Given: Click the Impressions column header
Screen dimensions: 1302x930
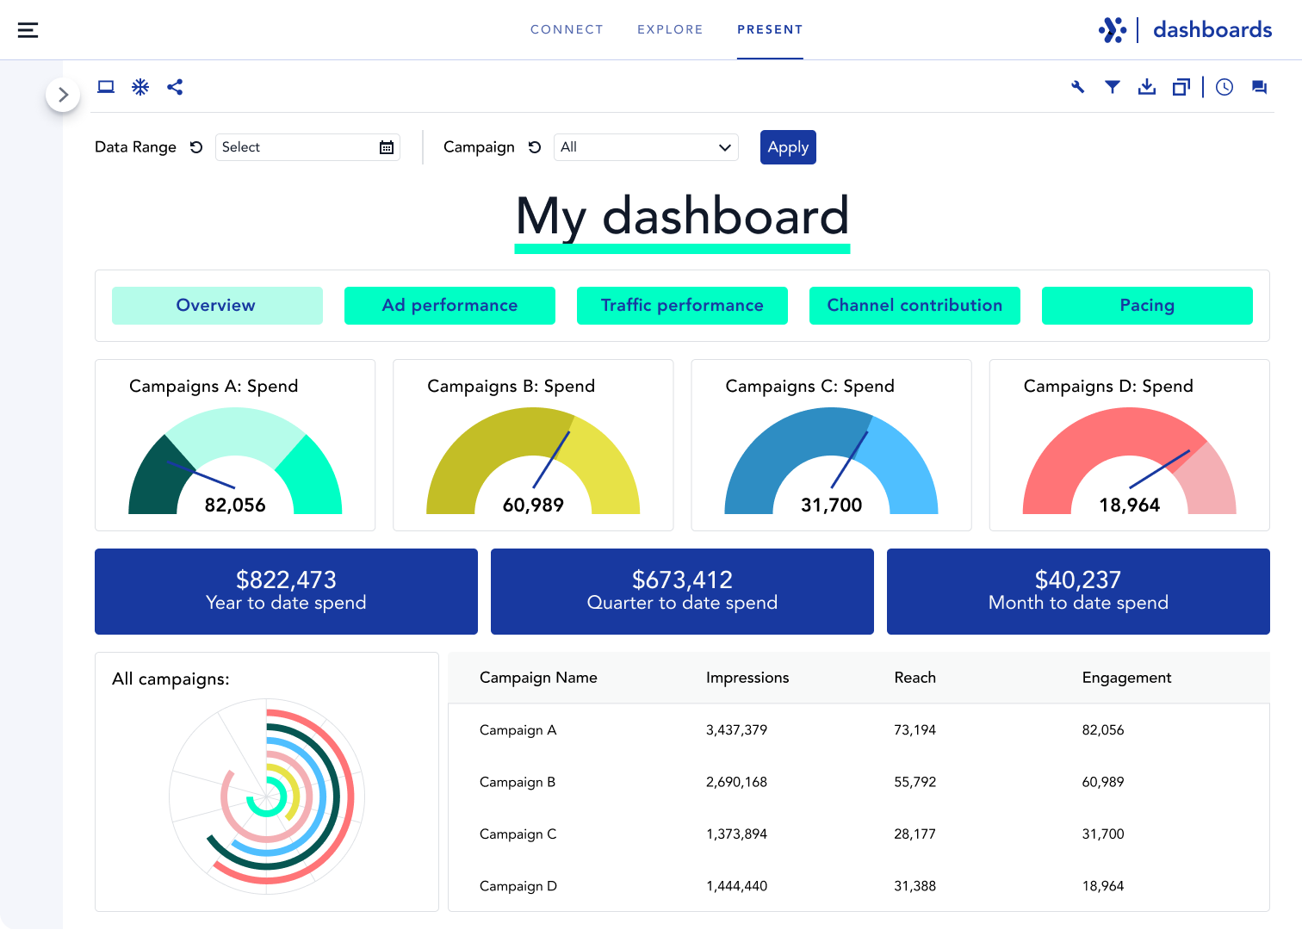Looking at the screenshot, I should tap(747, 678).
